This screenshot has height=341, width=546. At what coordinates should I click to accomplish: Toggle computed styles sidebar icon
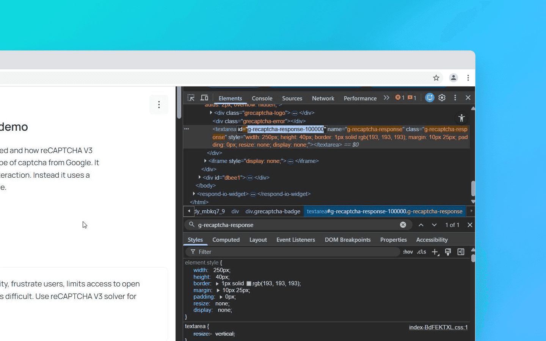coord(461,252)
